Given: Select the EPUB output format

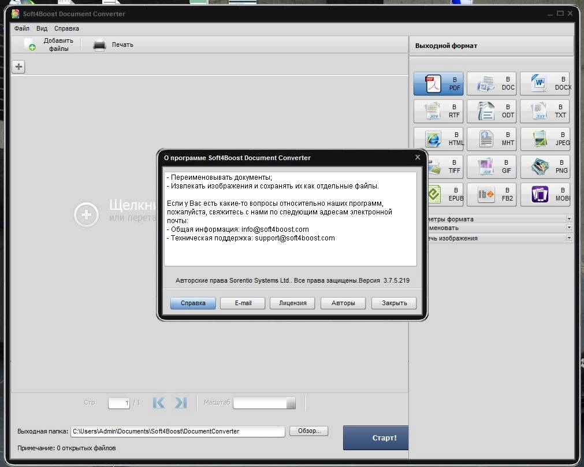Looking at the screenshot, I should coord(445,194).
